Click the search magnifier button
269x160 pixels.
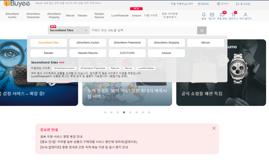pyautogui.click(x=202, y=30)
